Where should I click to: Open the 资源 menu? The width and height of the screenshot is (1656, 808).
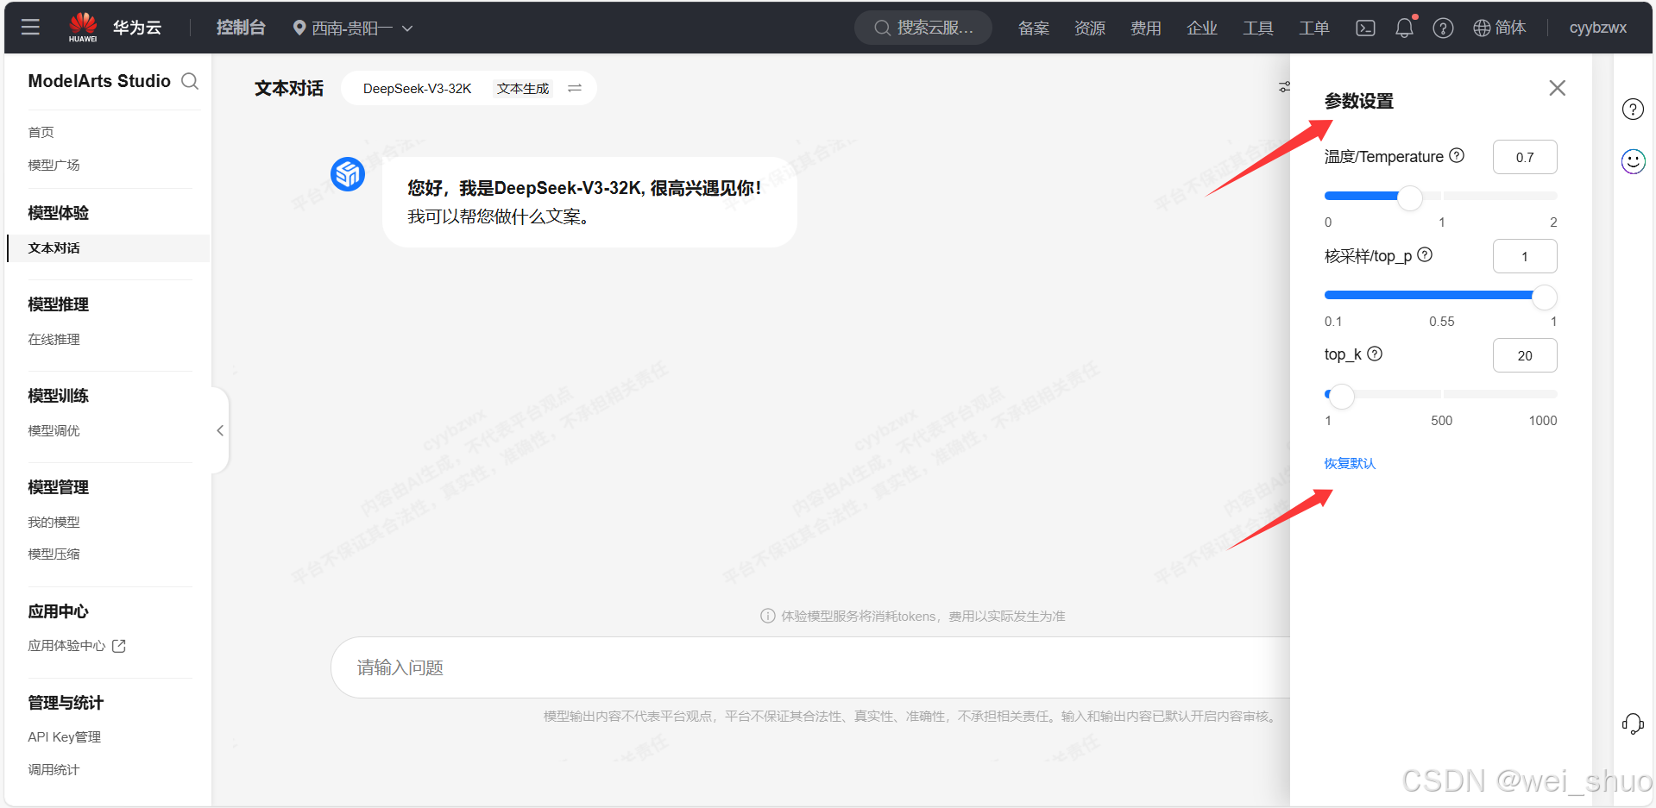pos(1089,28)
